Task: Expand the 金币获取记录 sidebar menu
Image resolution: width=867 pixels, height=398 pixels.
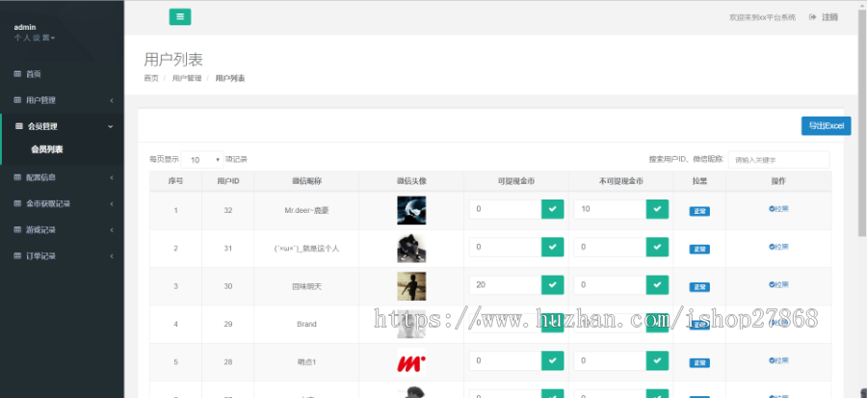Action: (62, 203)
